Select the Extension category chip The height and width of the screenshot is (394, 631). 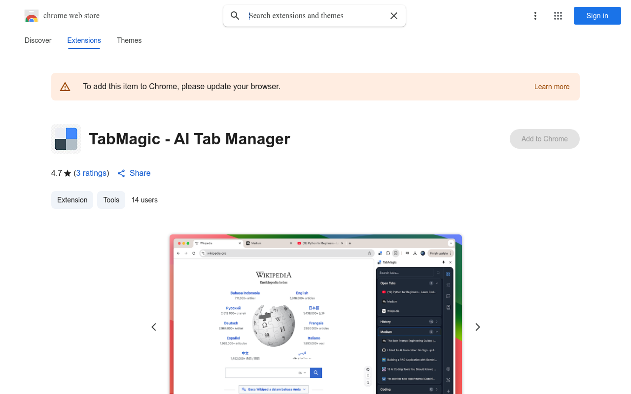pos(72,200)
